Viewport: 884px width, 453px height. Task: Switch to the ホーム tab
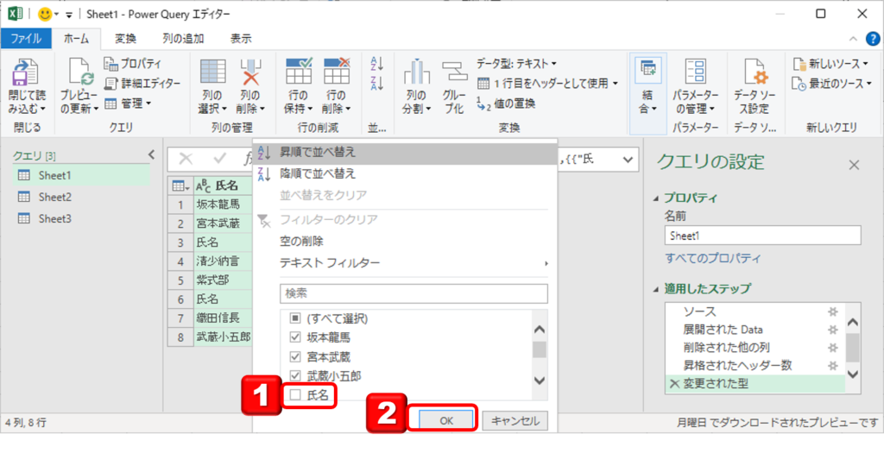click(76, 38)
